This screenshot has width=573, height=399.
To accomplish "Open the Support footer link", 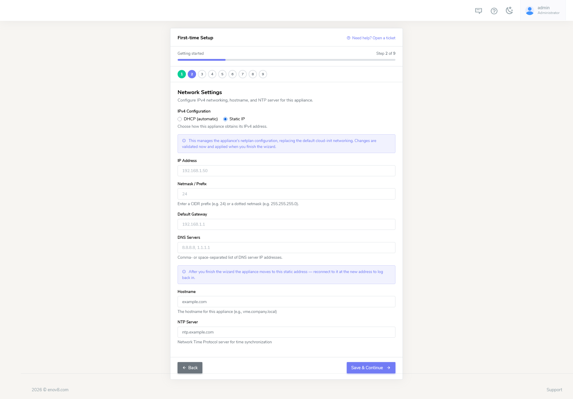I will point(554,390).
